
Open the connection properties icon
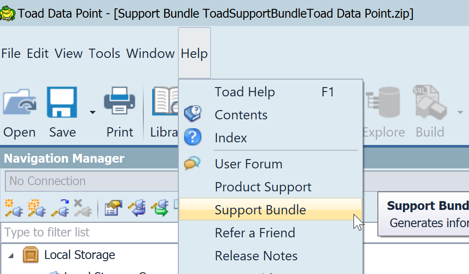pos(113,208)
